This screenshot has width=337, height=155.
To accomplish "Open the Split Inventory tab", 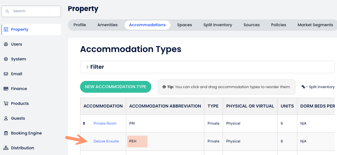I will point(218,25).
